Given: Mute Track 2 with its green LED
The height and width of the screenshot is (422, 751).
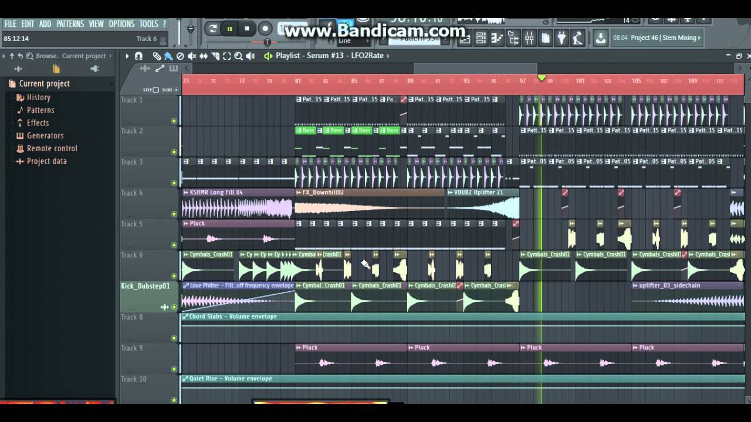Looking at the screenshot, I should (174, 152).
